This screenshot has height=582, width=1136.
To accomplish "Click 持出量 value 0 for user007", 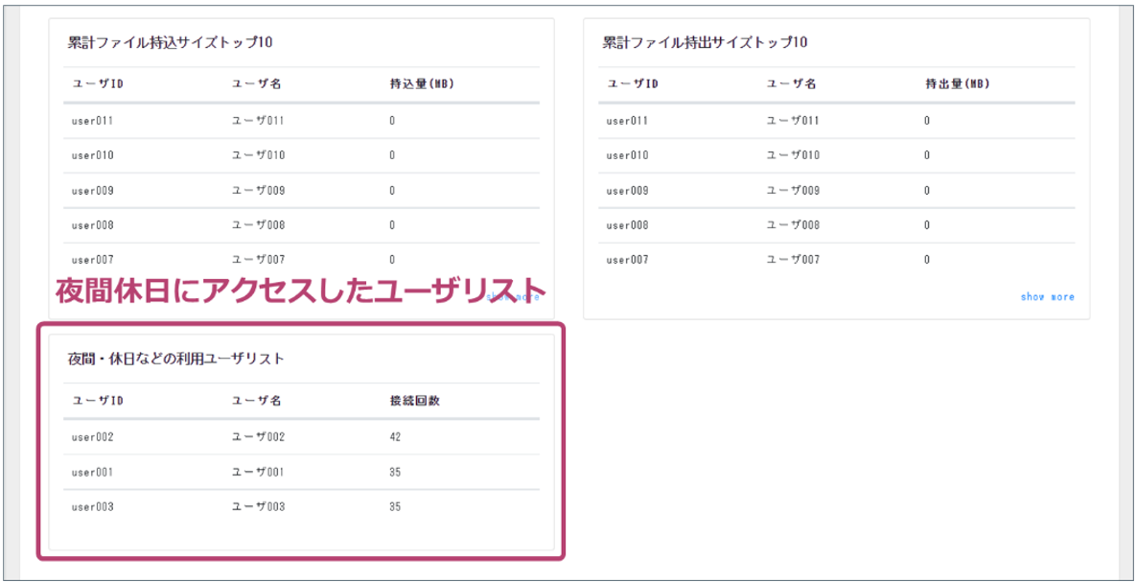I will [x=927, y=260].
